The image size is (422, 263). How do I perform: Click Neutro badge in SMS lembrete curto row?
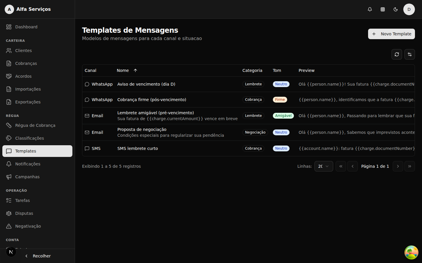pyautogui.click(x=281, y=148)
